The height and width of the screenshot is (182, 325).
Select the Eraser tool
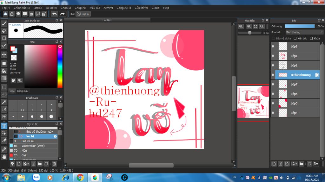(4, 31)
